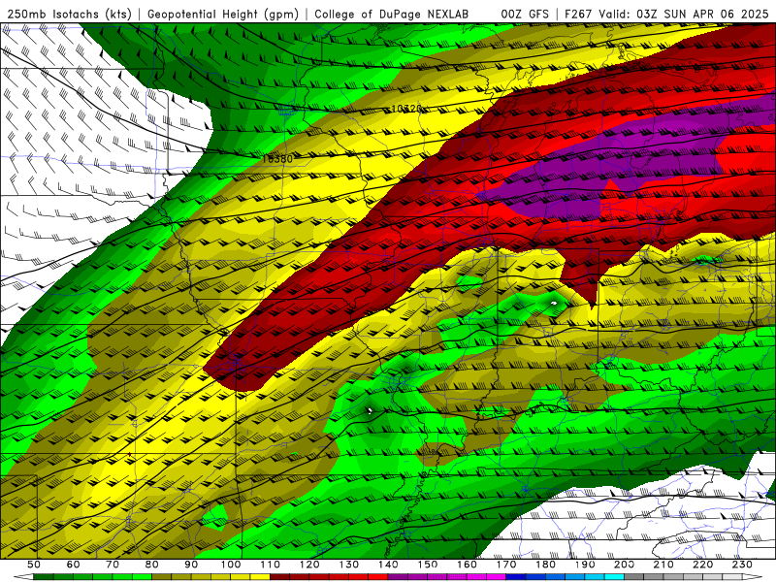776x582 pixels.
Task: Click the 150 value on the color scale
Action: click(428, 565)
